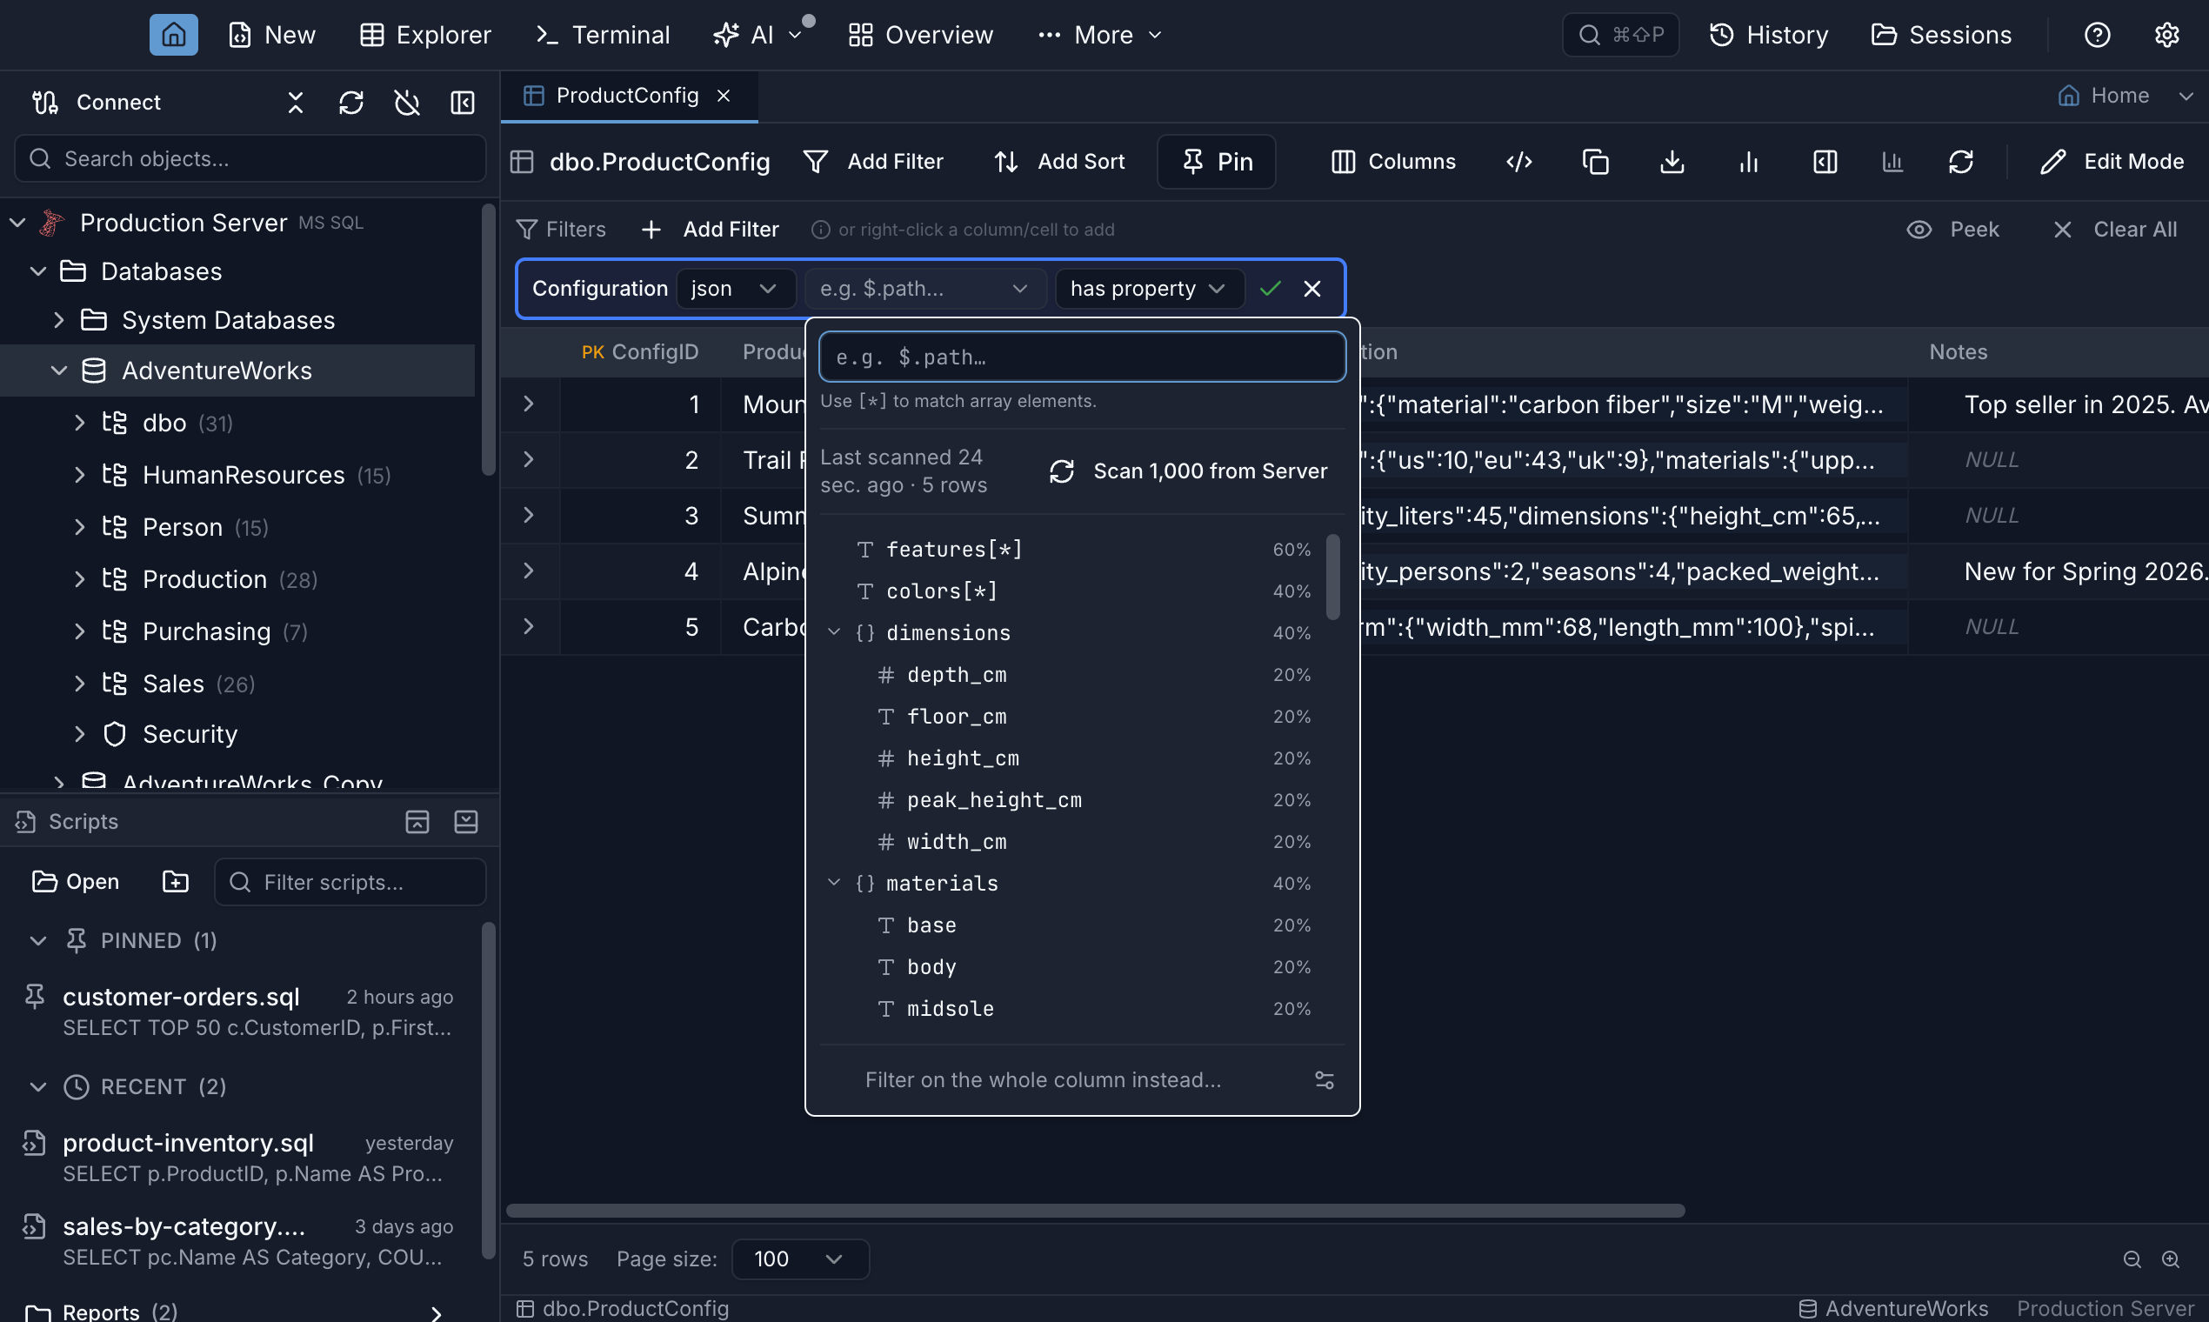Expand the AI menu dropdown
The width and height of the screenshot is (2209, 1322).
tap(796, 35)
